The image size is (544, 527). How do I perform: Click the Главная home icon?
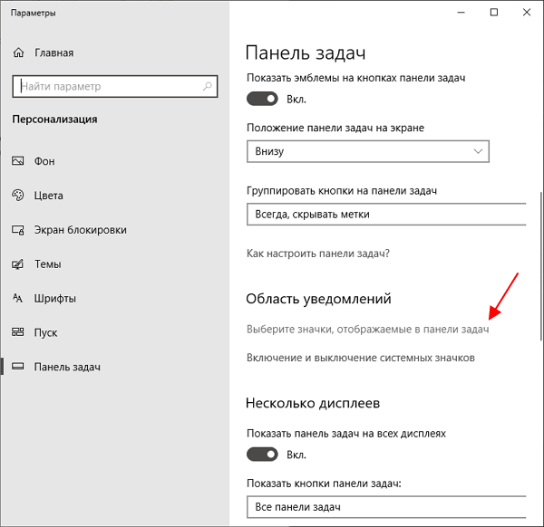18,53
